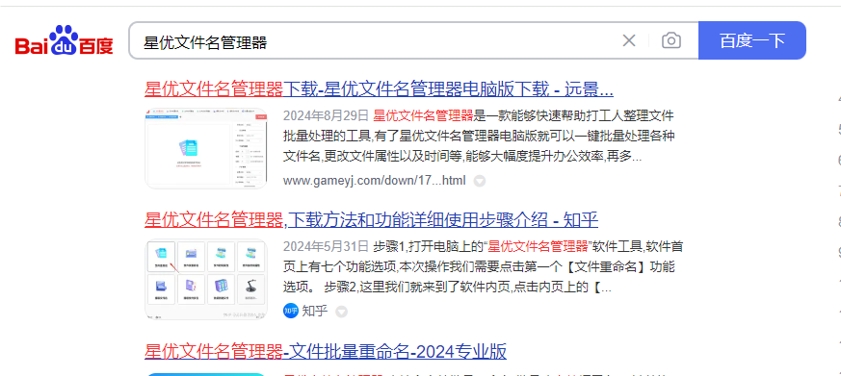Open the 远景 download result link
Image resolution: width=841 pixels, height=376 pixels.
(379, 89)
